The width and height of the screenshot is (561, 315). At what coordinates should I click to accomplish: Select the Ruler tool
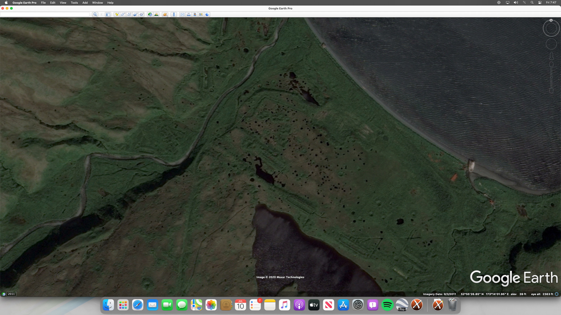(174, 15)
